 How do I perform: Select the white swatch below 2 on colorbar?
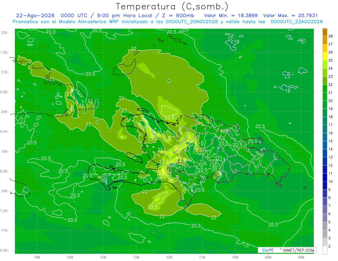coord(325,250)
